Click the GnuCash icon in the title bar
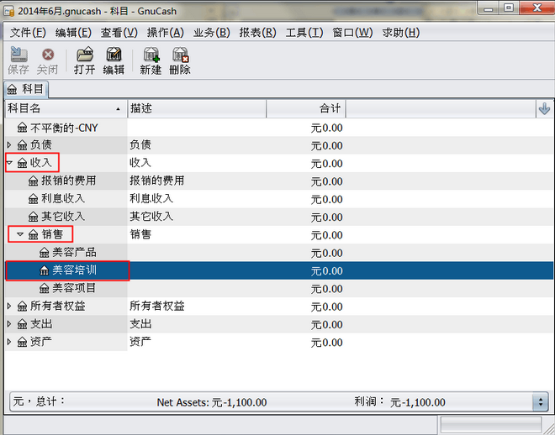555x435 pixels. 9,11
